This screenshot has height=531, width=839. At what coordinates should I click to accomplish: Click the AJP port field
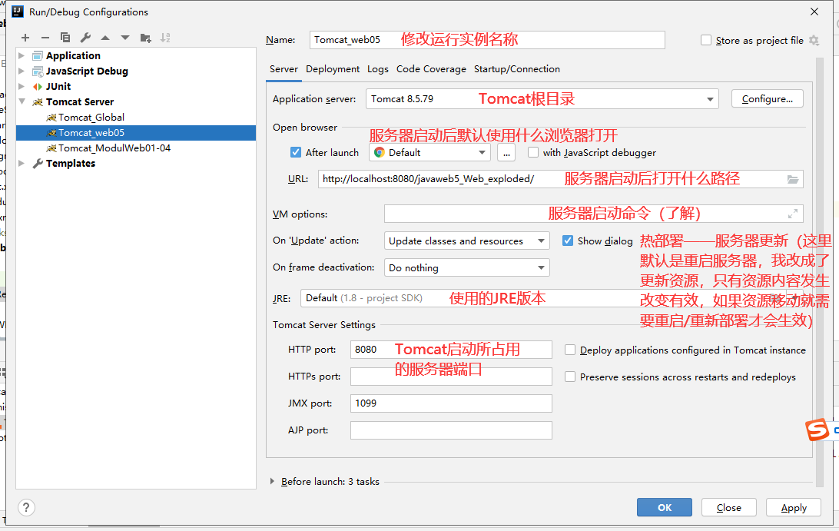(451, 430)
